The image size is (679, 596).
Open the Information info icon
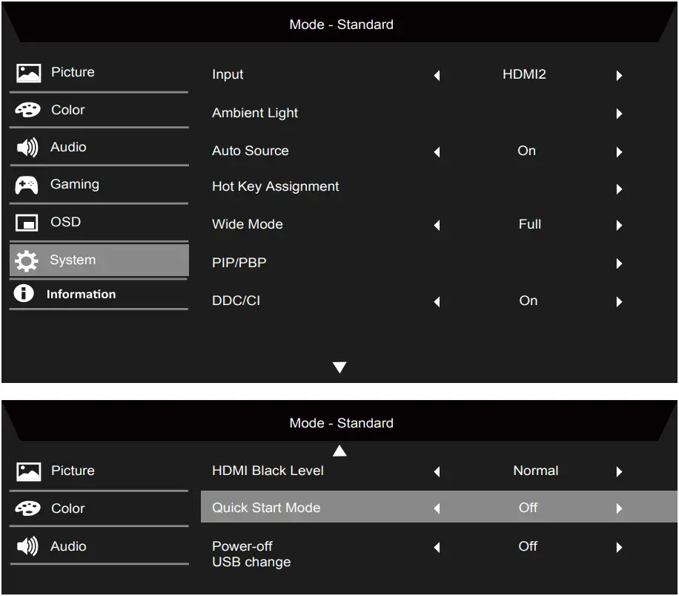[23, 293]
